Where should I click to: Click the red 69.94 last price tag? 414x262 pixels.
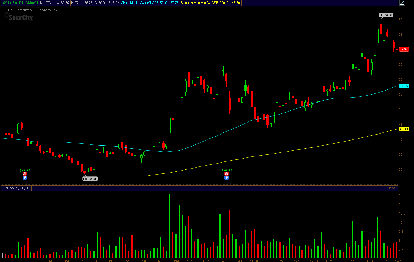(x=404, y=49)
